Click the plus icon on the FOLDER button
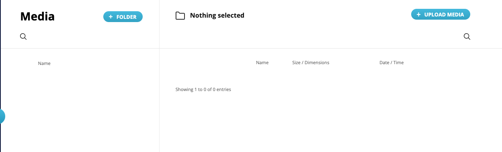Screen dimensions: 502x152 [x=111, y=17]
